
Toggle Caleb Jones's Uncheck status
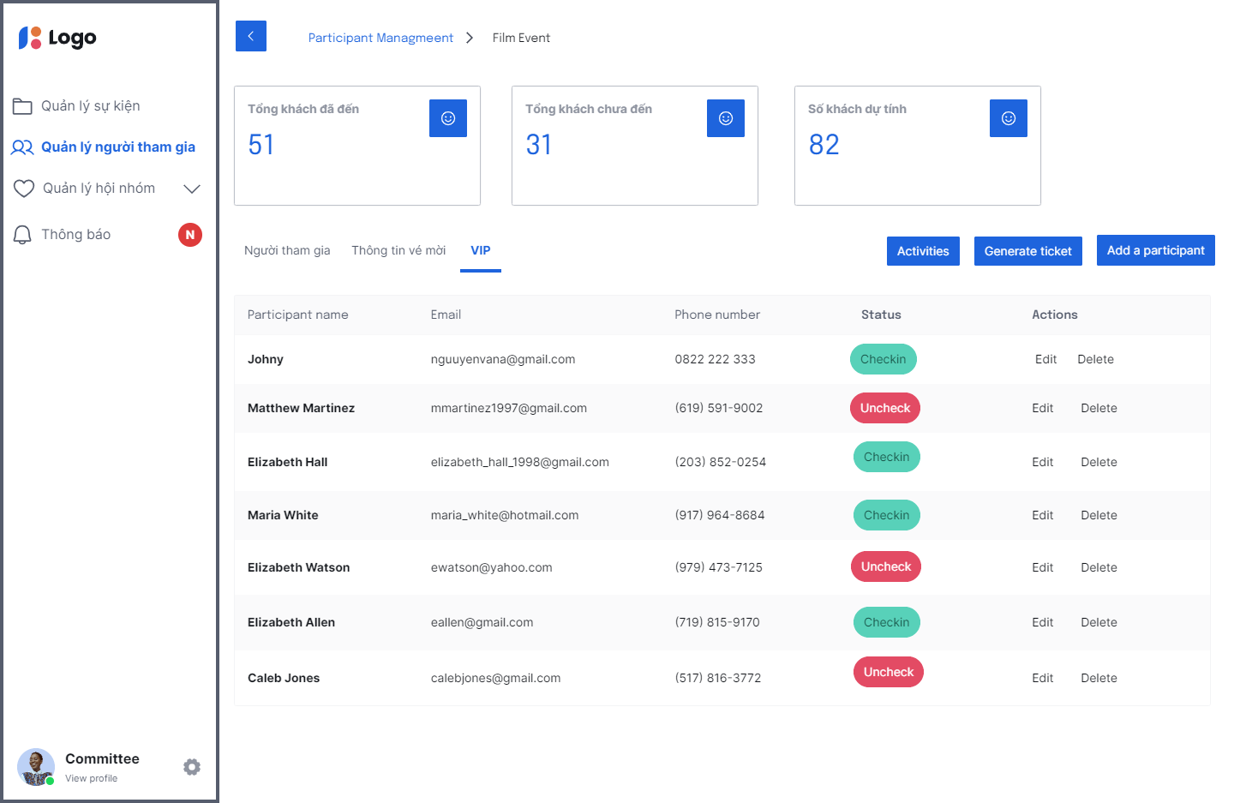pyautogui.click(x=888, y=672)
